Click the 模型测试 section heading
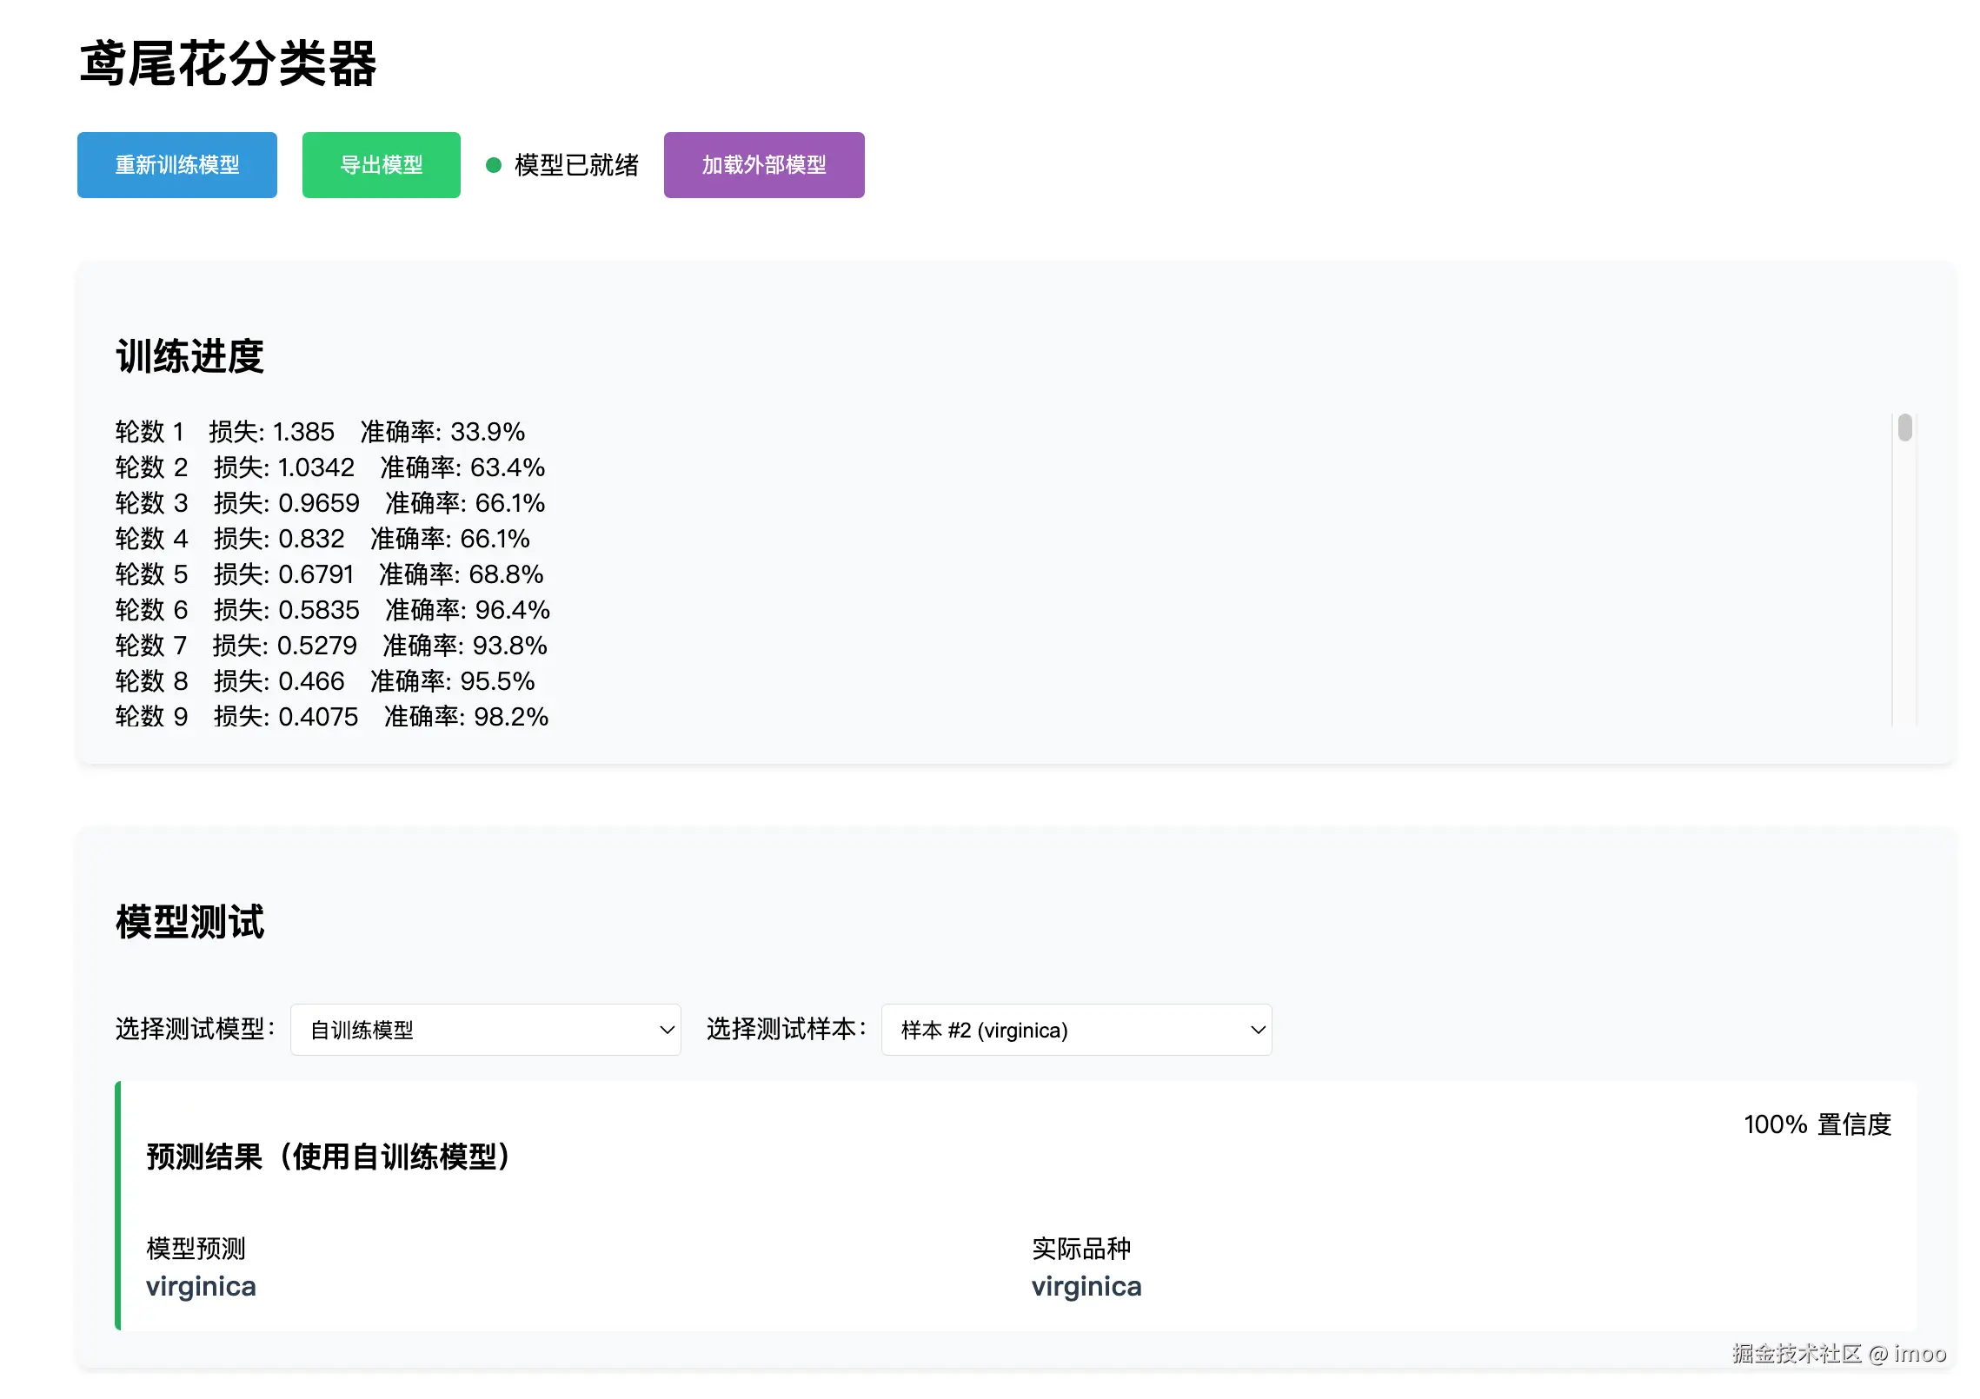The image size is (1980, 1399). click(189, 922)
